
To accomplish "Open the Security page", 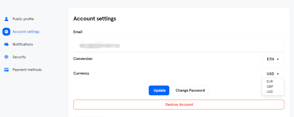I will click(x=19, y=57).
